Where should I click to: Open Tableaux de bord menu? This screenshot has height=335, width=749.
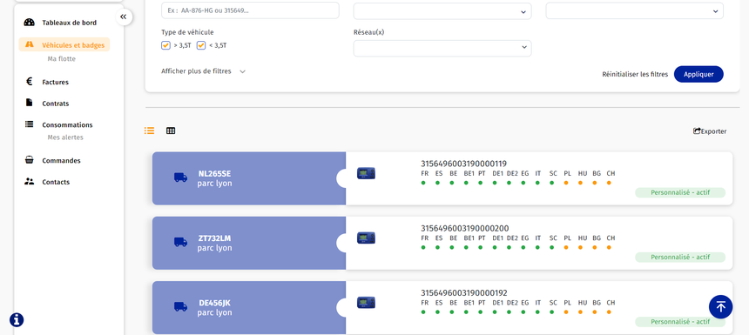[x=70, y=23]
